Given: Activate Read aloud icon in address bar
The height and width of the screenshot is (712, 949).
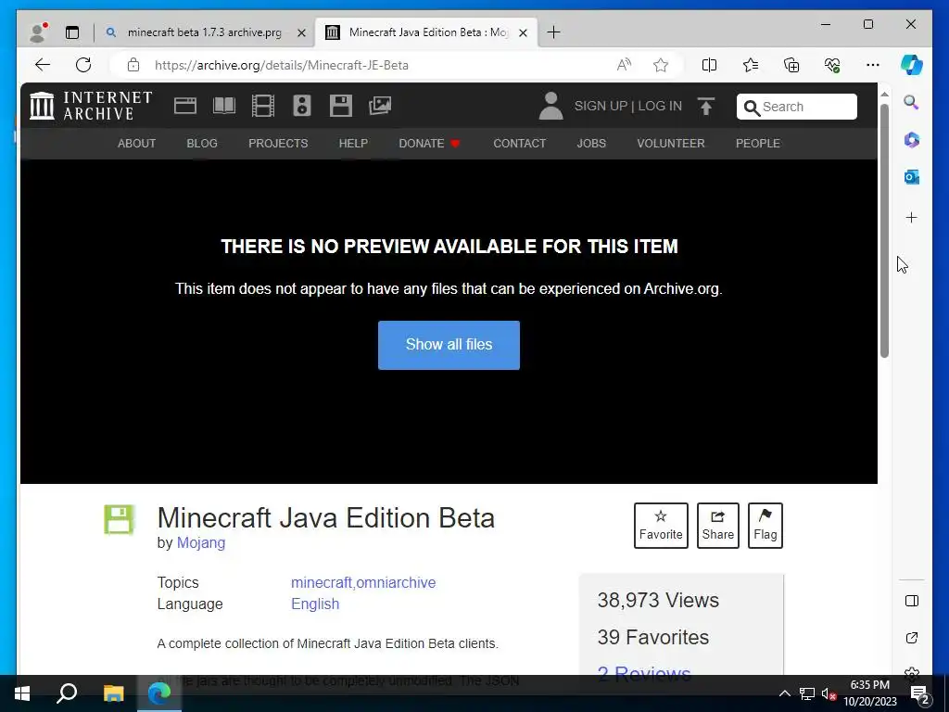Looking at the screenshot, I should 624,65.
